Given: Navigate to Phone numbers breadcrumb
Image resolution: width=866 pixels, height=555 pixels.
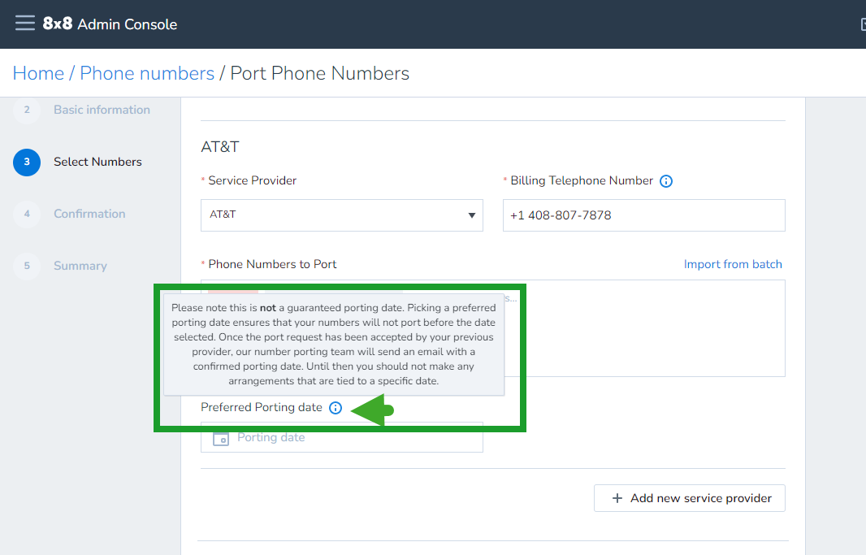Looking at the screenshot, I should 147,73.
